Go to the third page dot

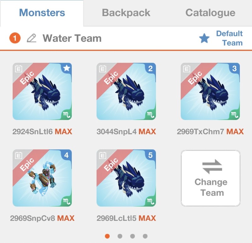coord(132,236)
